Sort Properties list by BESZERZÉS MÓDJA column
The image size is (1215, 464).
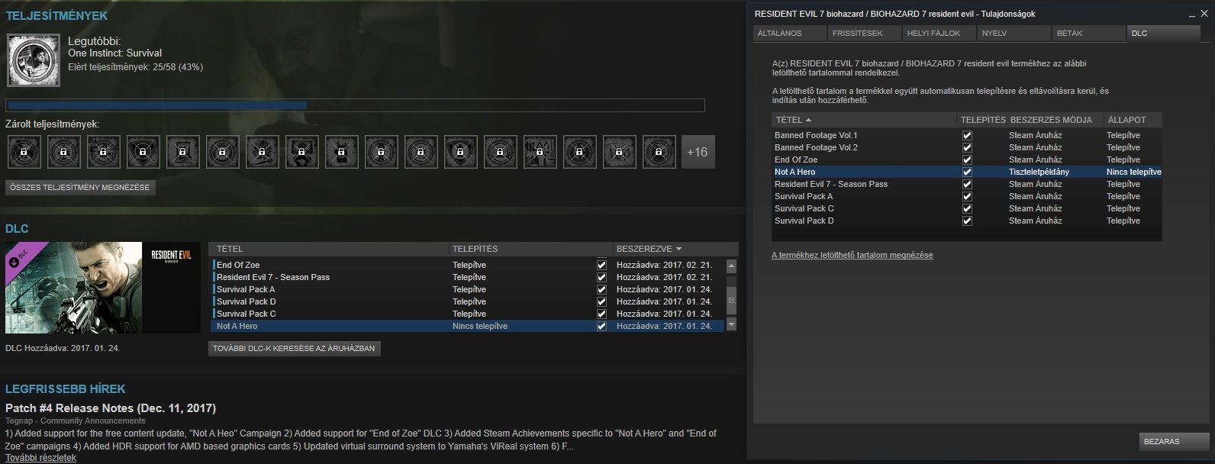[1055, 120]
